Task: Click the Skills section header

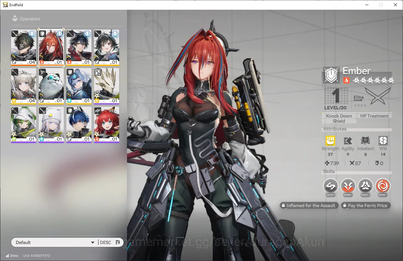Action: 329,172
